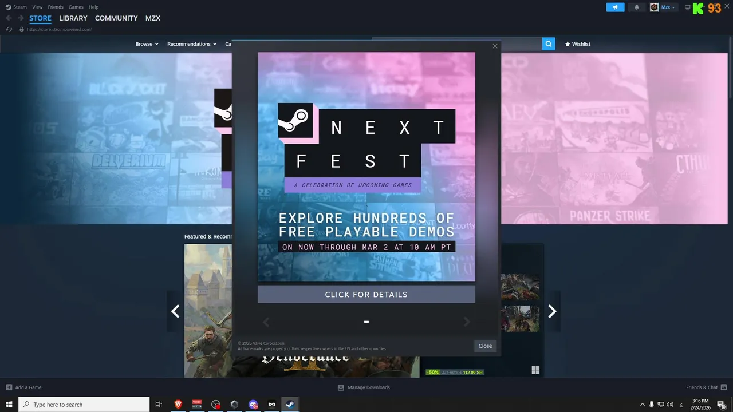
Task: Open the notifications bell
Action: tap(637, 7)
